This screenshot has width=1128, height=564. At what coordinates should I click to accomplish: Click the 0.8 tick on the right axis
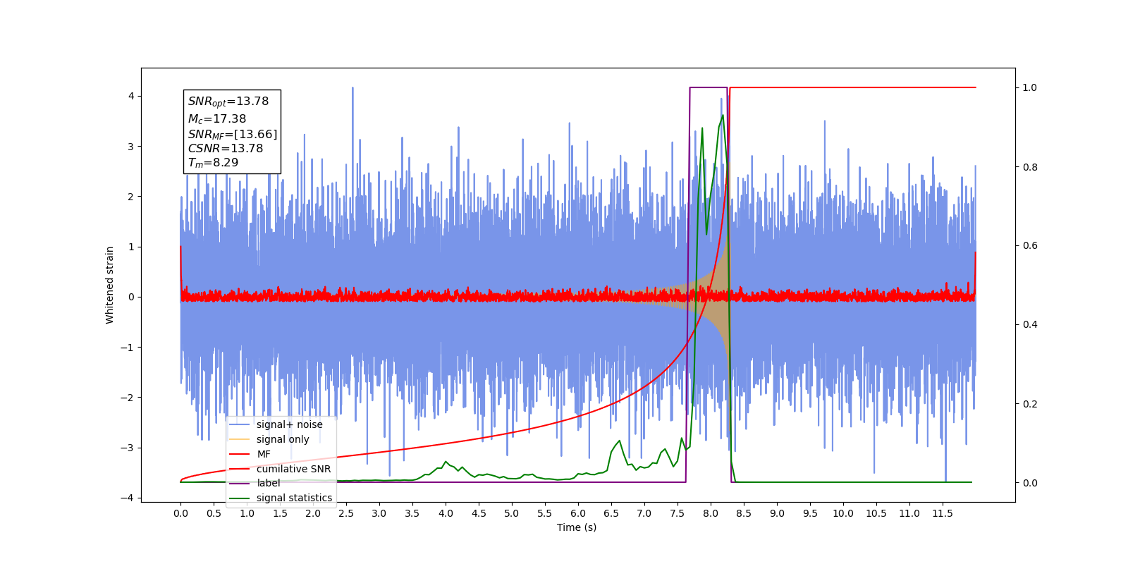click(x=1030, y=167)
